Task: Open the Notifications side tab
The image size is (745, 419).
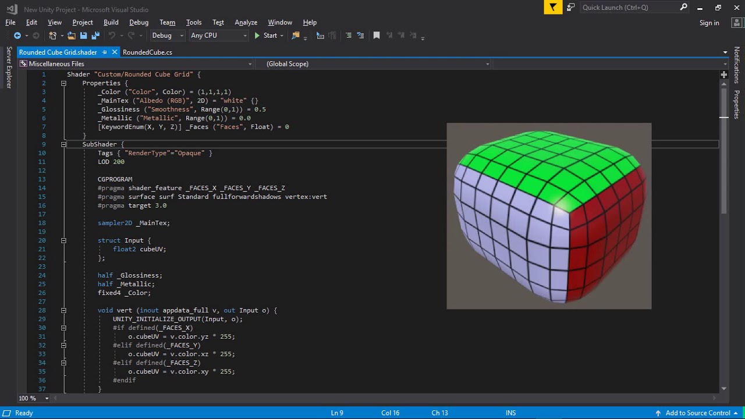Action: pos(736,65)
